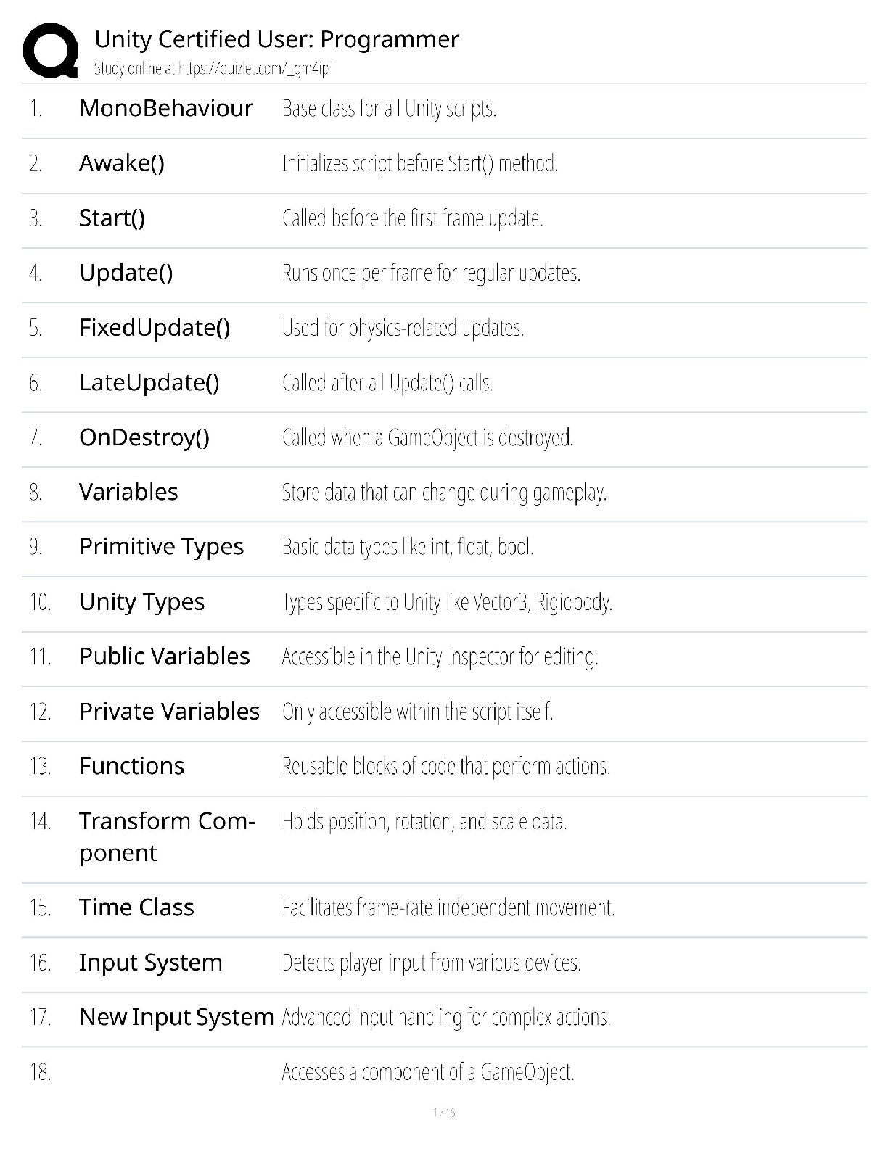Viewport: 888px width, 1149px height.
Task: Click the definition 'Base class for all Unity scripts'
Action: [x=389, y=110]
